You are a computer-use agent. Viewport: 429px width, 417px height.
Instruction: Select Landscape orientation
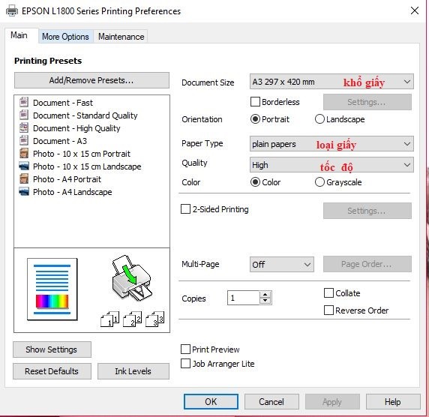pos(319,119)
